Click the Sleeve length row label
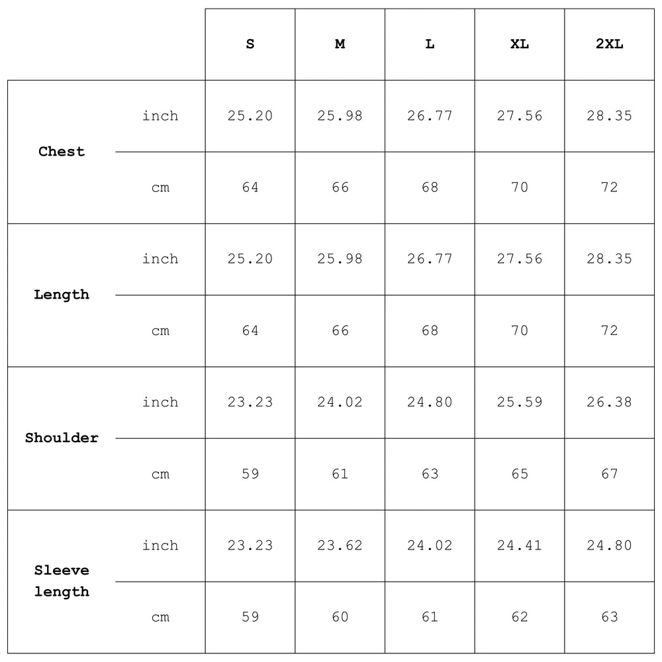 tap(62, 581)
